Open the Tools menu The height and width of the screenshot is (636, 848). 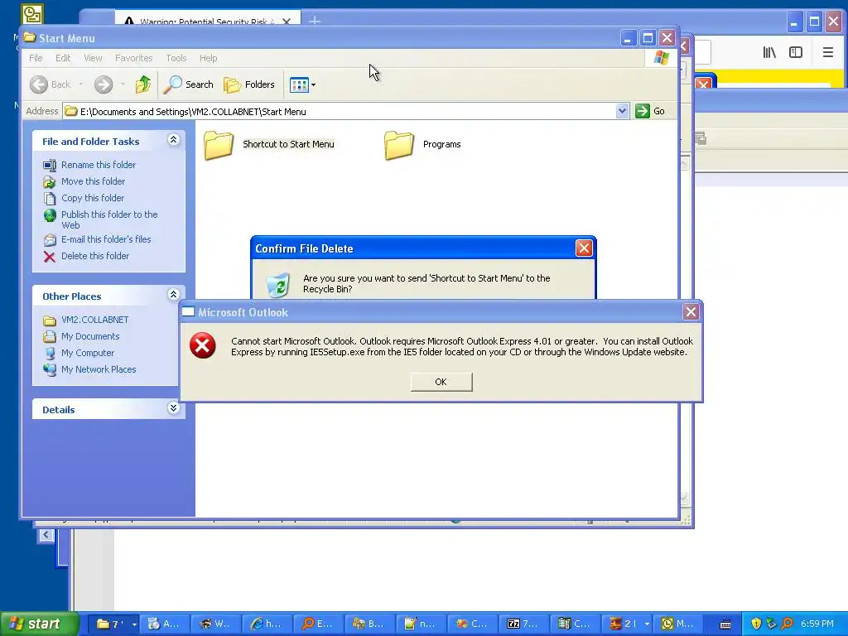(176, 58)
